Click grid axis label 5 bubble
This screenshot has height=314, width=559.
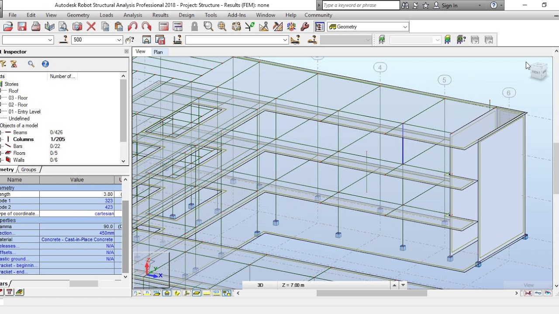(444, 80)
